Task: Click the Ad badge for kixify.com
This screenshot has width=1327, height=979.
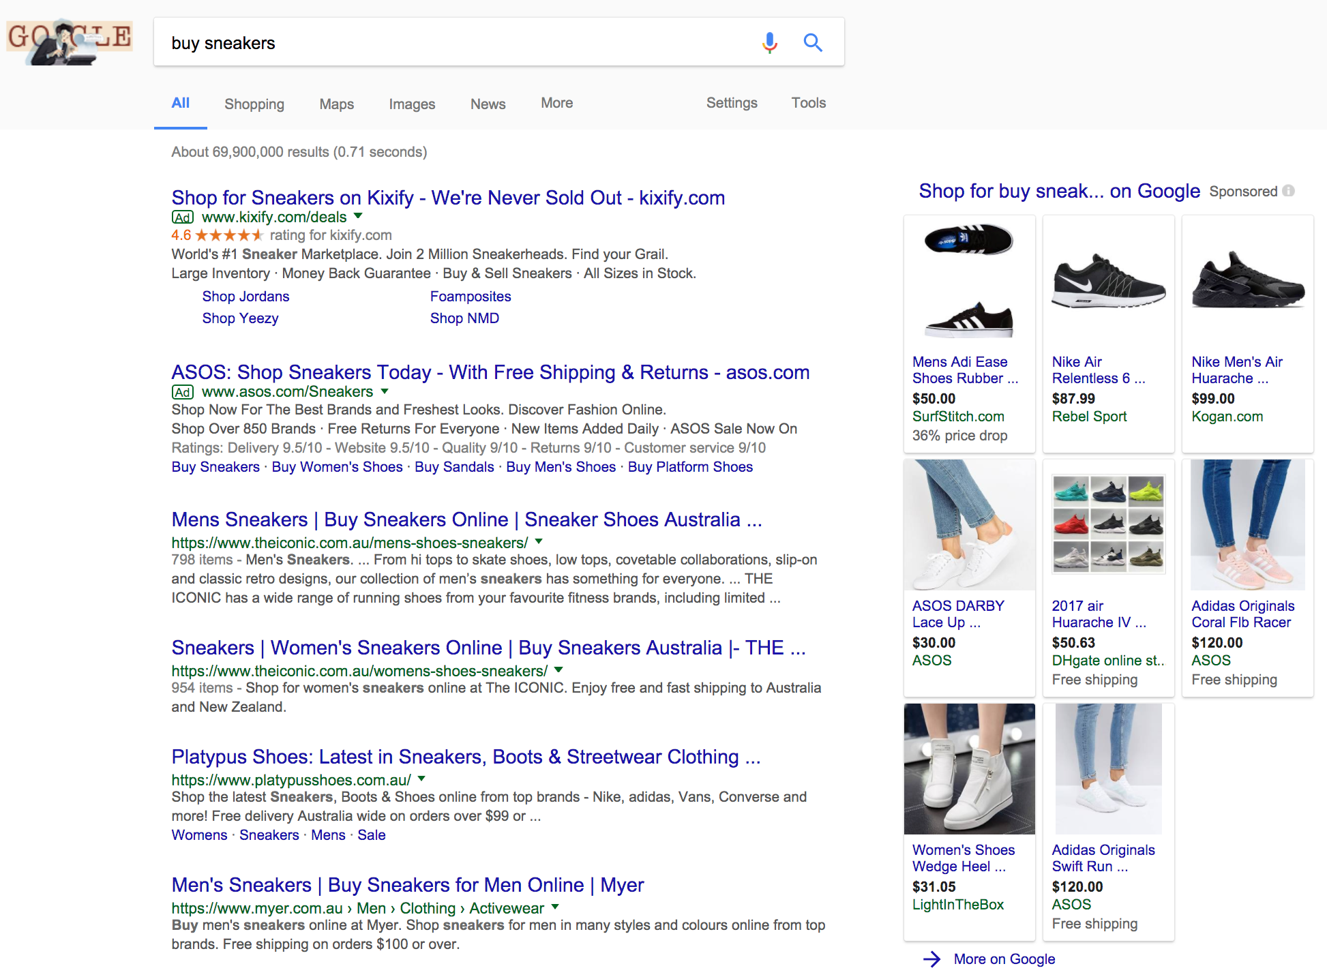Action: 182,217
